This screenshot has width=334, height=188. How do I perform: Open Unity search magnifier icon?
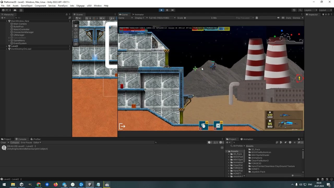tap(300, 10)
